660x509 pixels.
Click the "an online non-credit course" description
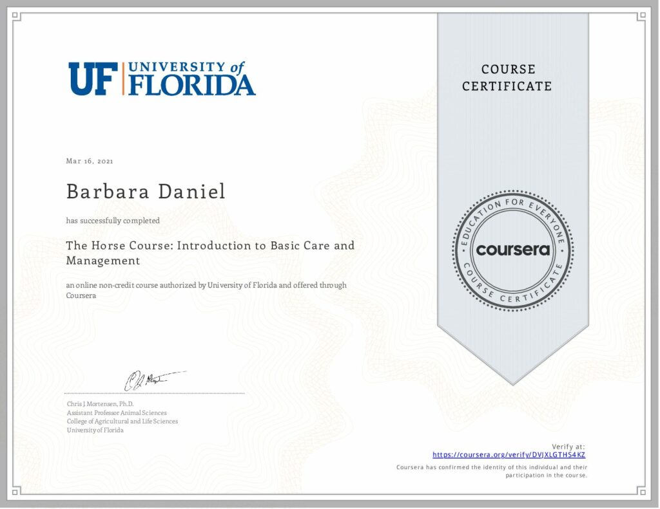point(206,290)
